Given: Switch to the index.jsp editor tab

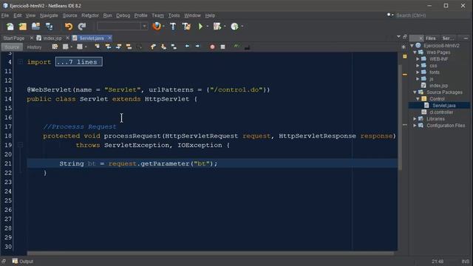Looking at the screenshot, I should [52, 38].
